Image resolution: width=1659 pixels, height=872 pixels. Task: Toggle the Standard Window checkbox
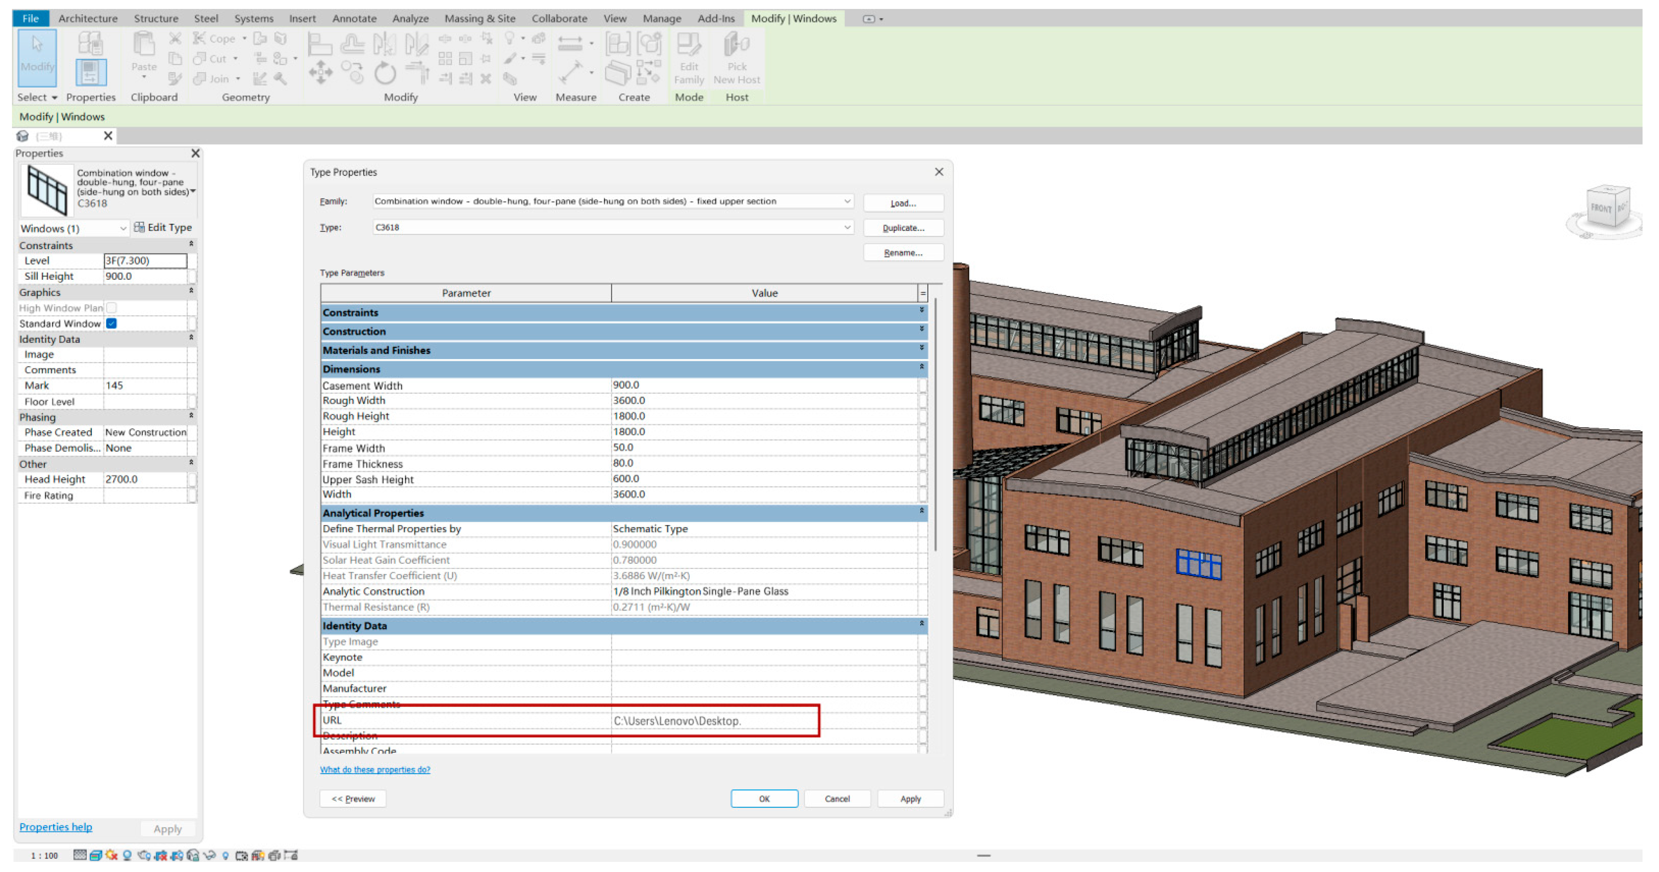(x=112, y=324)
